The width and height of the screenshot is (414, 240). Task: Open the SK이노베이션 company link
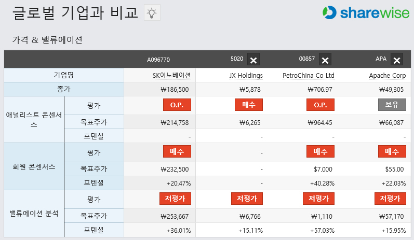point(171,76)
